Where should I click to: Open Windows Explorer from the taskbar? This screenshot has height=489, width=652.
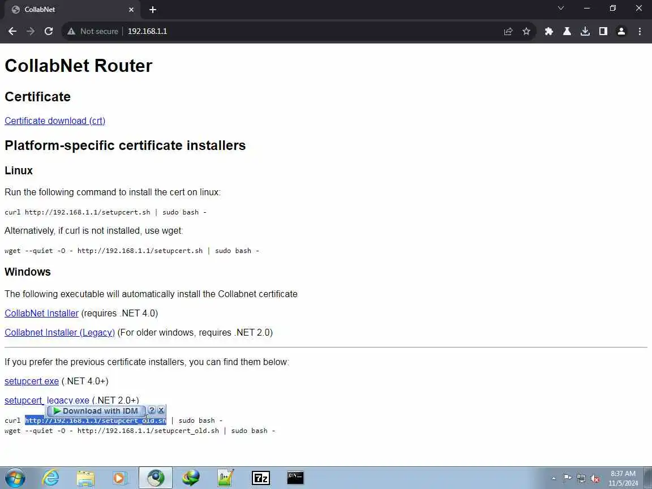85,478
